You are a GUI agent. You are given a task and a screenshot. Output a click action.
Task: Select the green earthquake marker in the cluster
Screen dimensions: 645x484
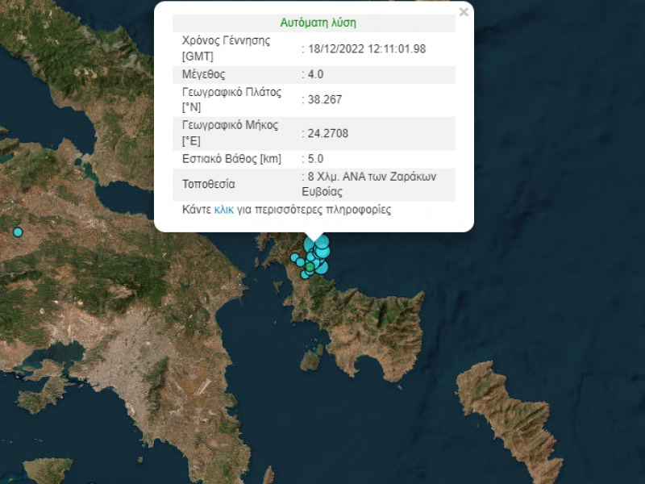pyautogui.click(x=310, y=267)
